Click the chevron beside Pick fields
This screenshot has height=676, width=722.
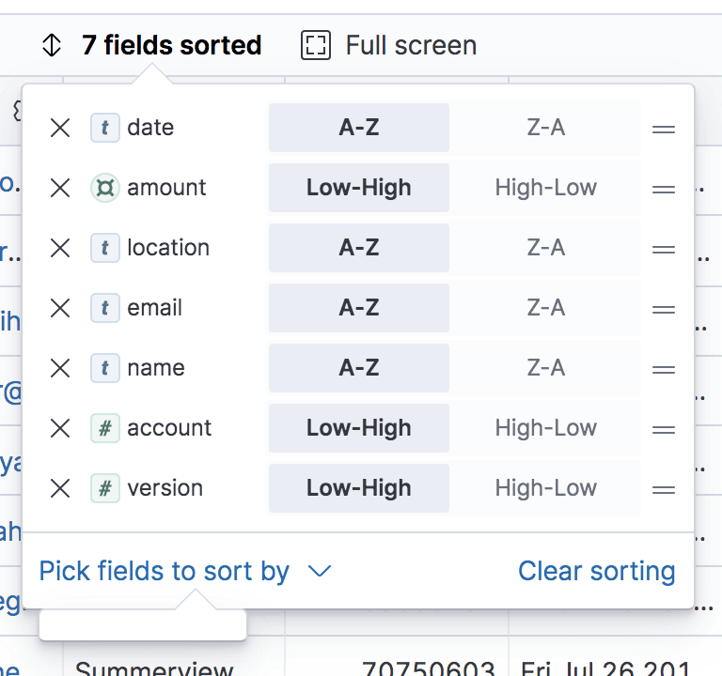click(x=320, y=571)
